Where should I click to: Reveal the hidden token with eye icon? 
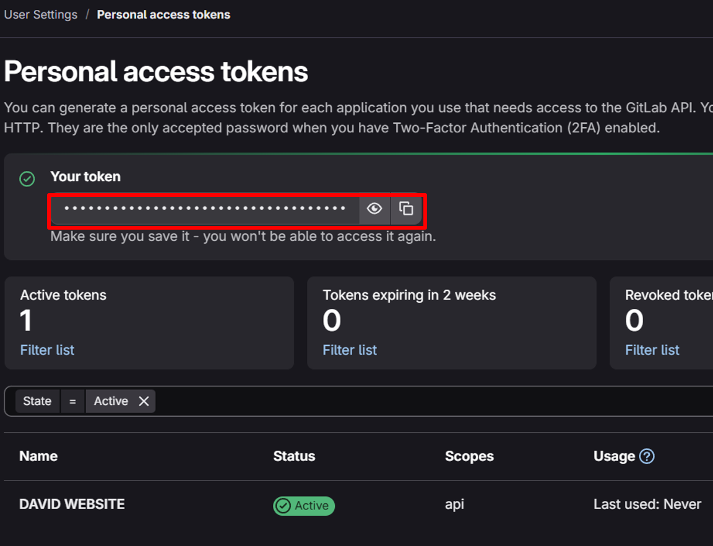[374, 209]
